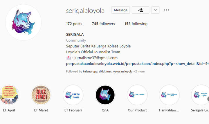View the 153 following list
This screenshot has width=209, height=124.
(x=136, y=24)
